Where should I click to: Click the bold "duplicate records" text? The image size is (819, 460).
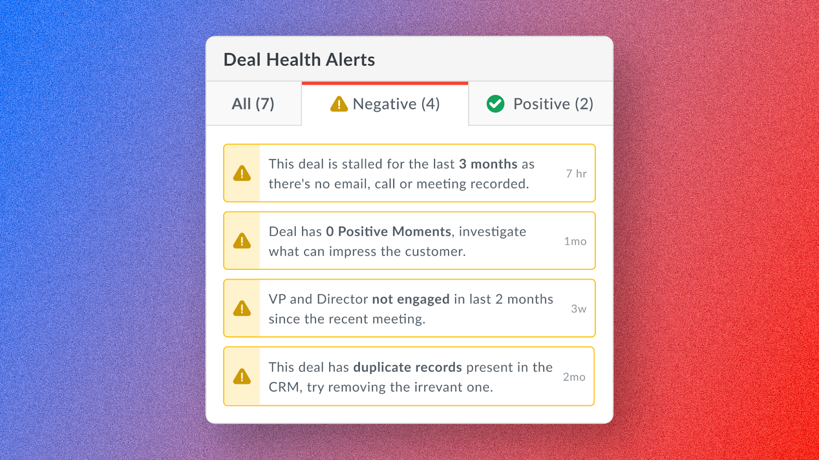[x=407, y=367]
